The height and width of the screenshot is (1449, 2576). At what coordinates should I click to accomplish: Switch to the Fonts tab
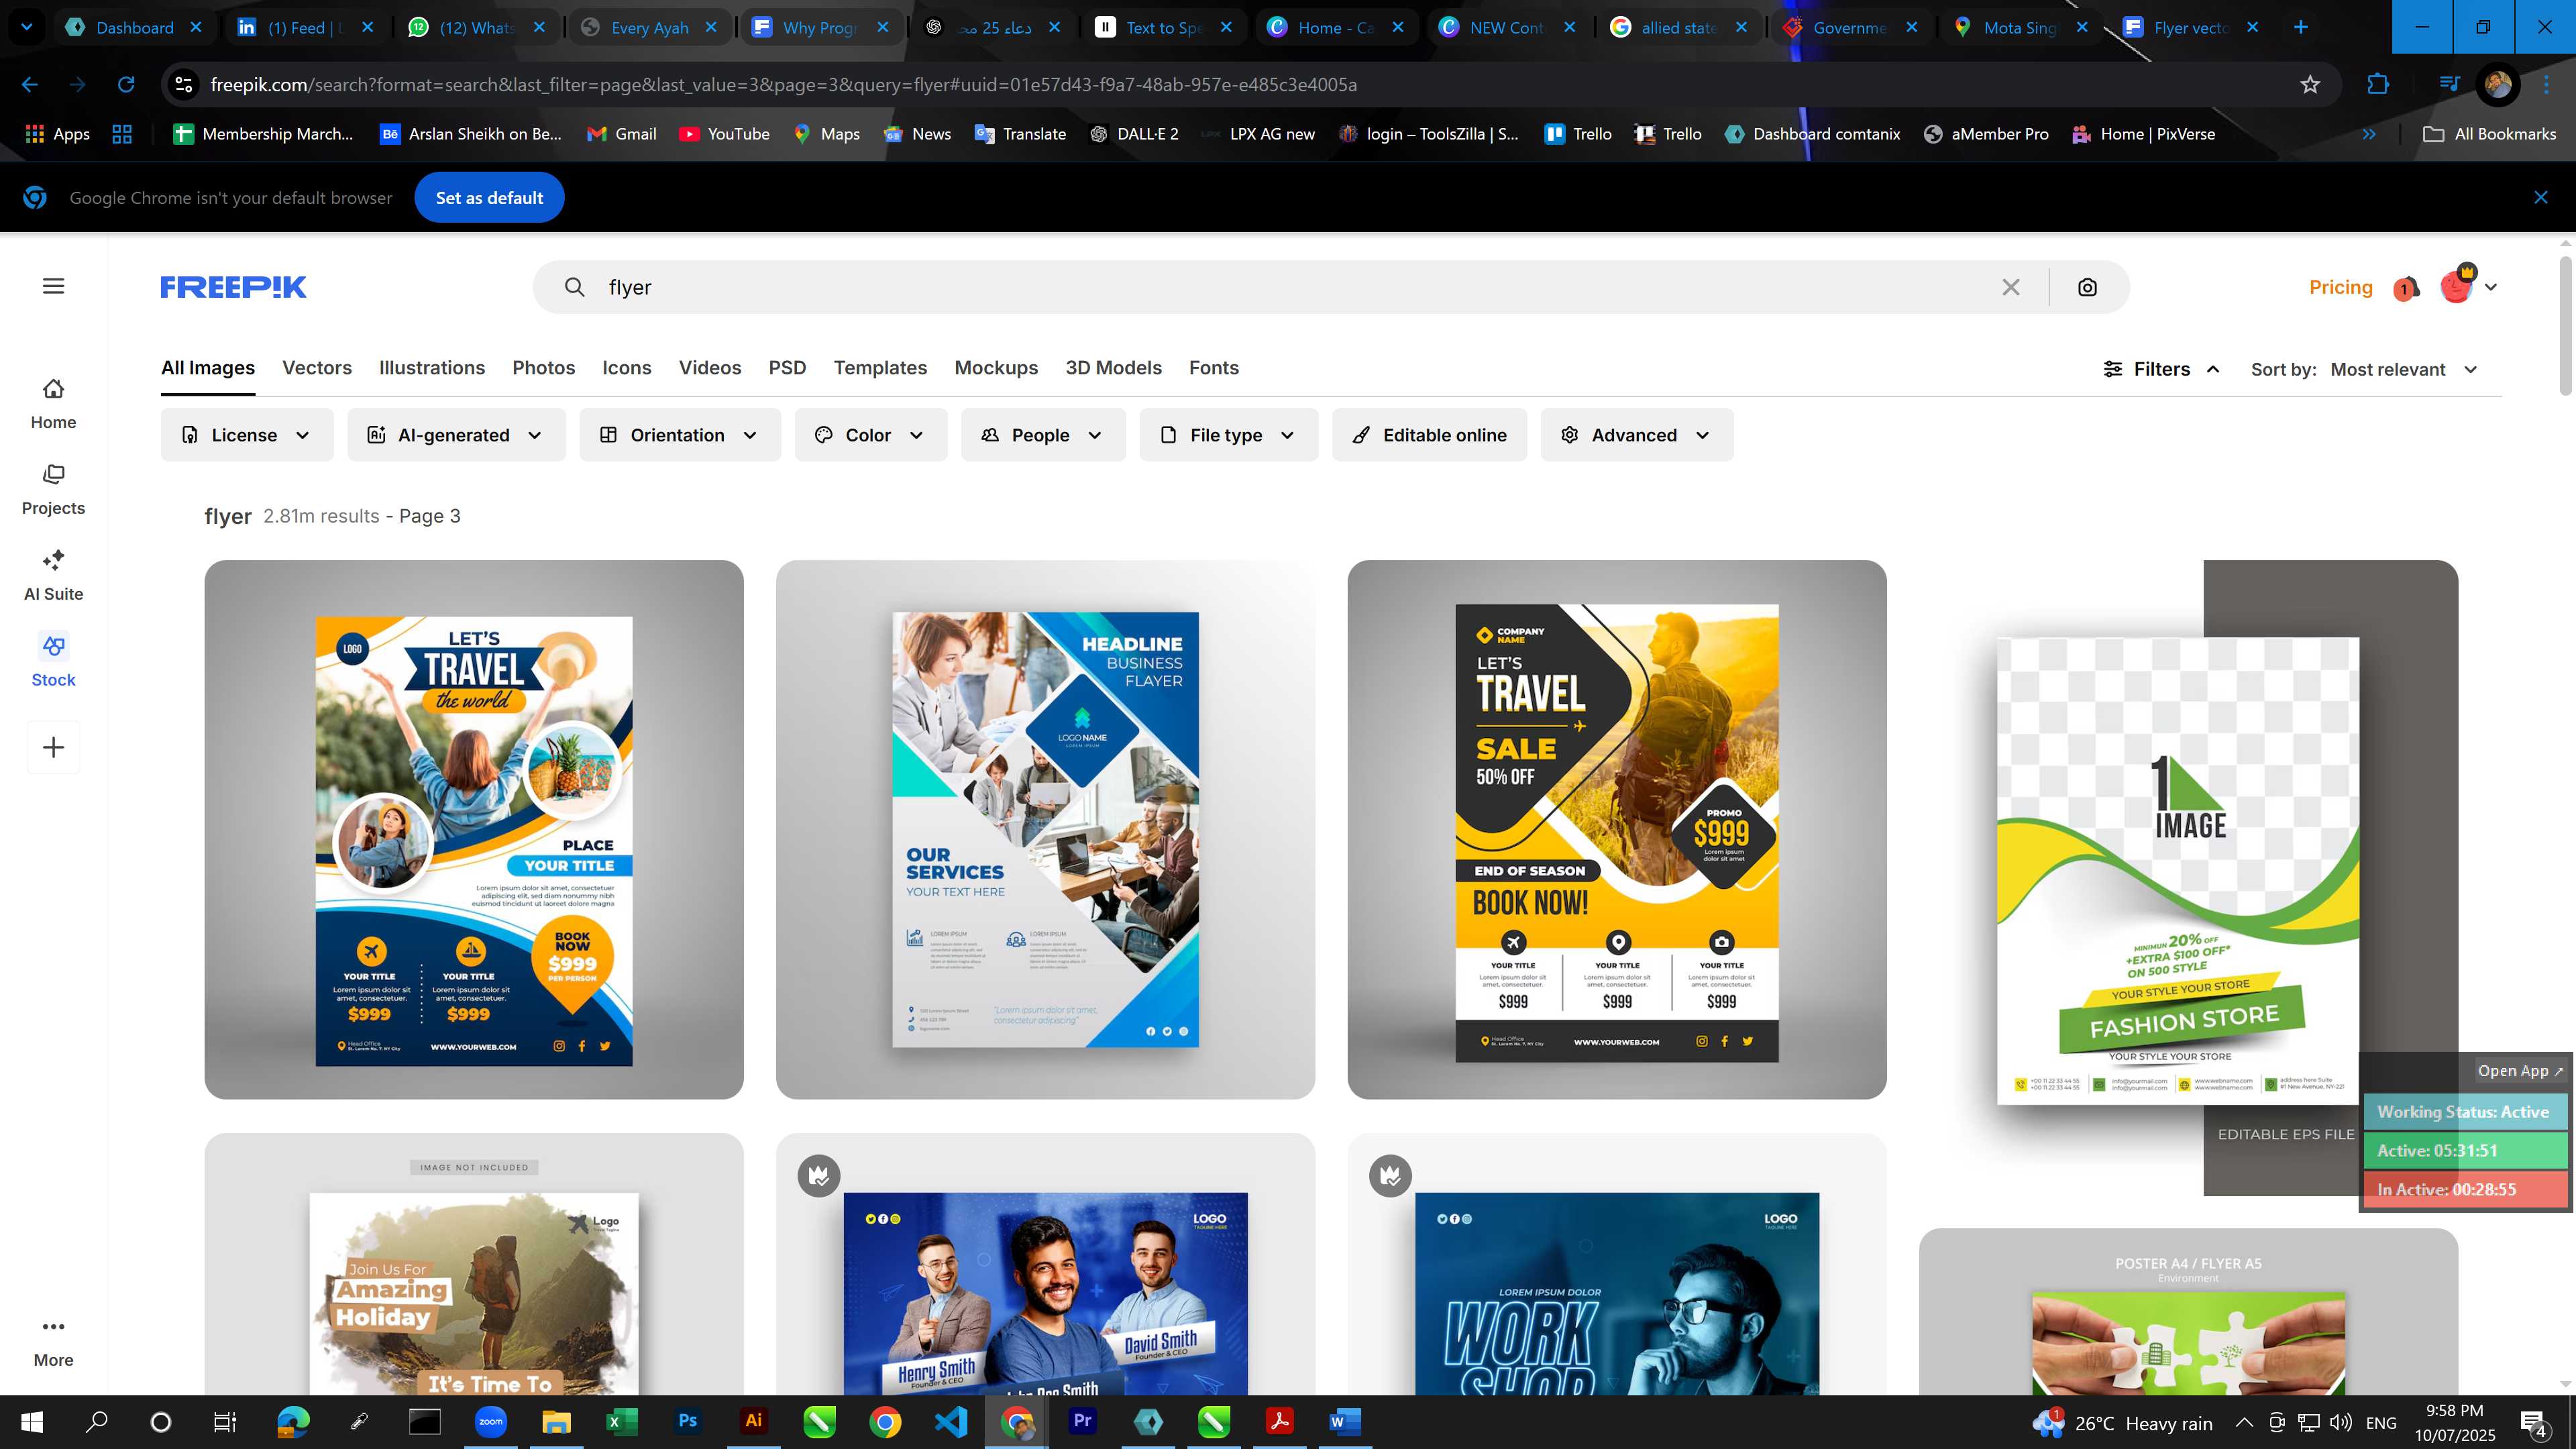point(1214,368)
